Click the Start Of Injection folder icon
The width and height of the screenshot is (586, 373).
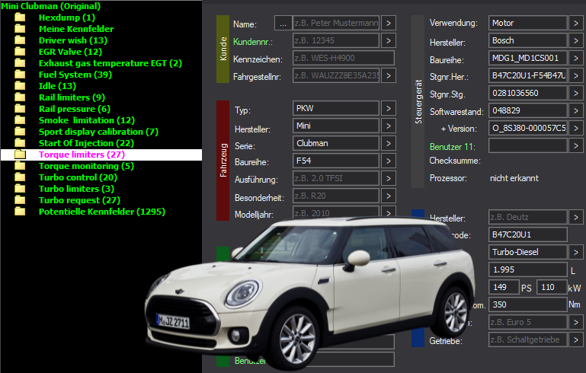click(20, 143)
